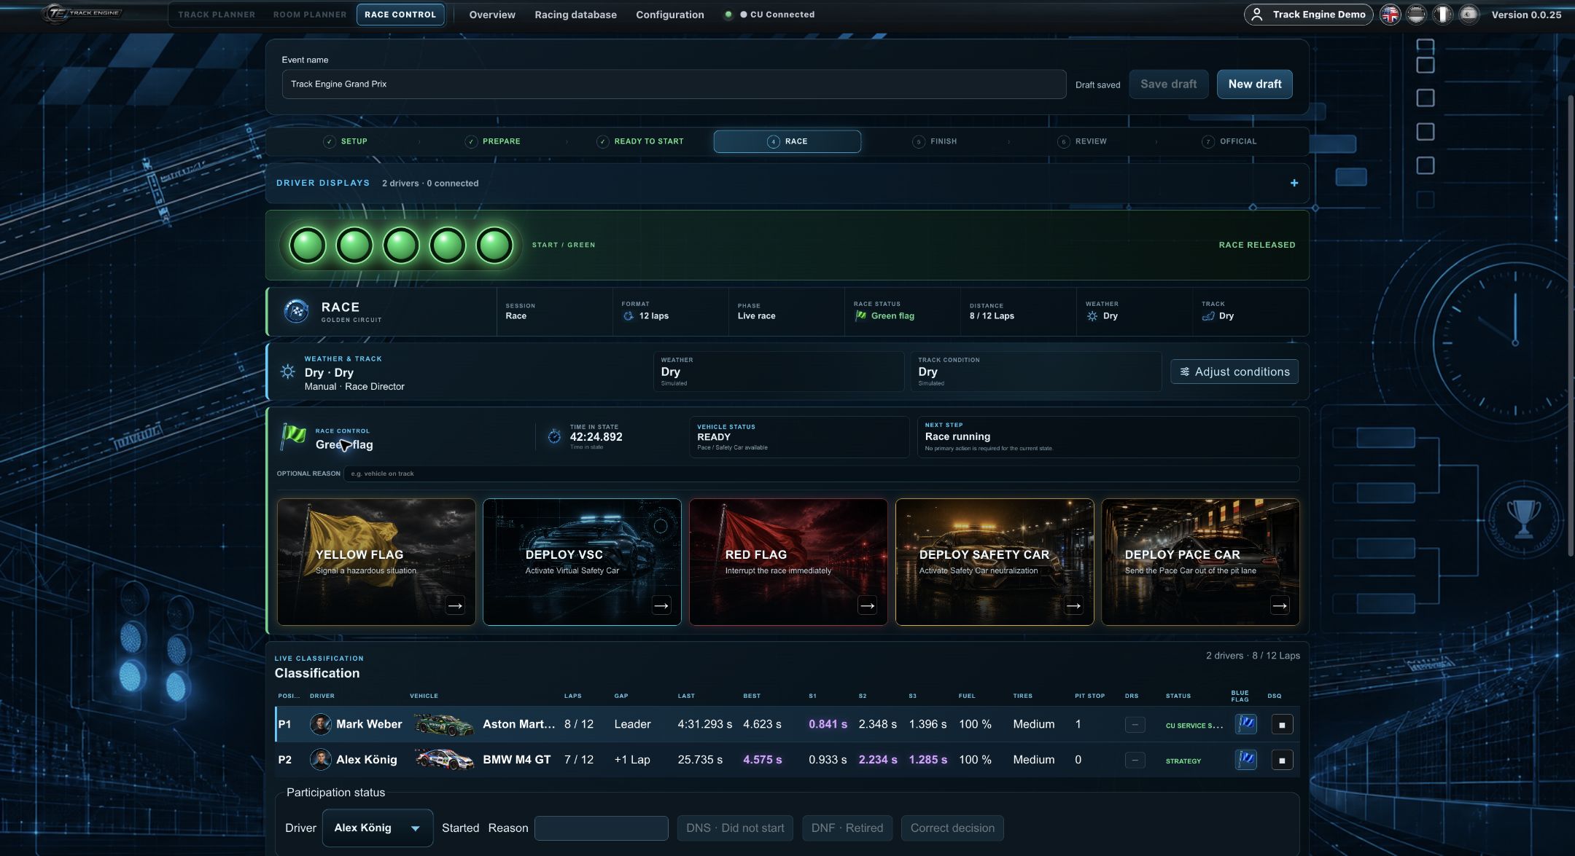Toggle blue flag for Alex König

(x=1245, y=760)
